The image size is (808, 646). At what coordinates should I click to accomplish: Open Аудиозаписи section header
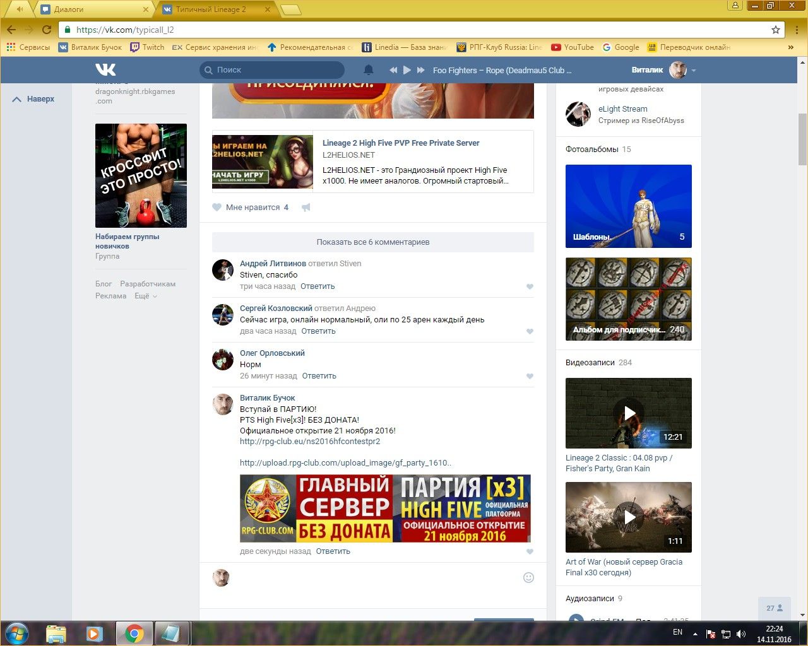tap(590, 599)
